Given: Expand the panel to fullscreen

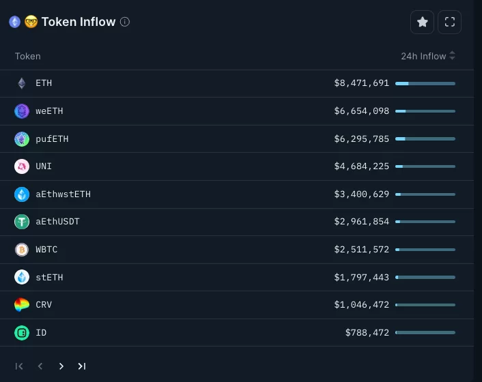Looking at the screenshot, I should tap(449, 22).
